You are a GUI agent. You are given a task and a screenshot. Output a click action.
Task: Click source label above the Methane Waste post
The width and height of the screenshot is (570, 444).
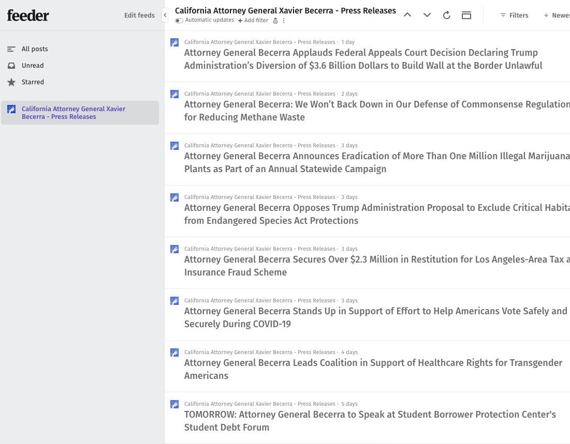(x=259, y=94)
